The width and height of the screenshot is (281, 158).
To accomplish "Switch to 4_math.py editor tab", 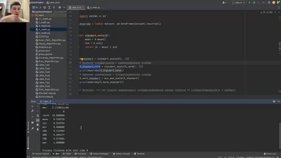I will point(95,7).
